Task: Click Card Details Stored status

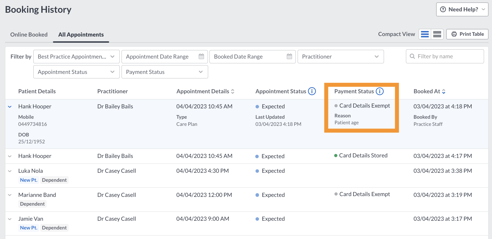Action: [x=361, y=156]
